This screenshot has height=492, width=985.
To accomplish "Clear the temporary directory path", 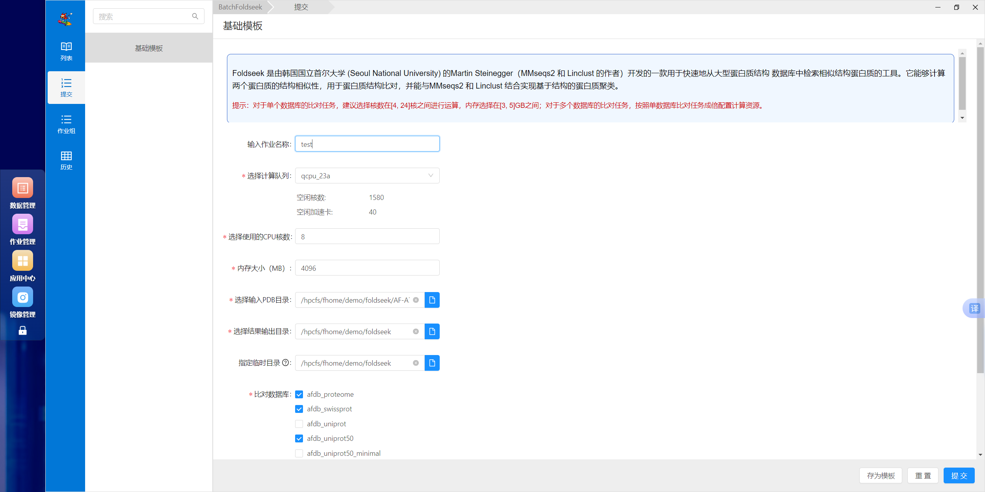I will [416, 363].
